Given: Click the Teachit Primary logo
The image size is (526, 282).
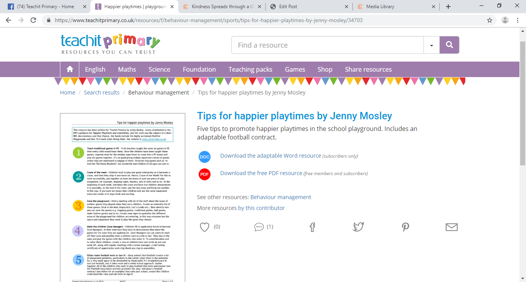Looking at the screenshot, I should [x=110, y=45].
